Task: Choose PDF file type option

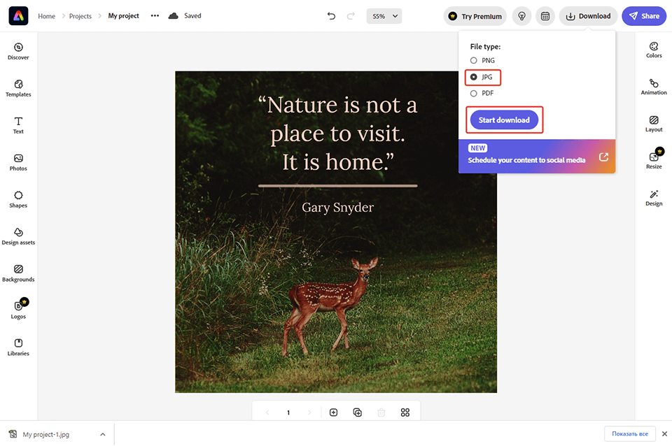Action: 474,93
